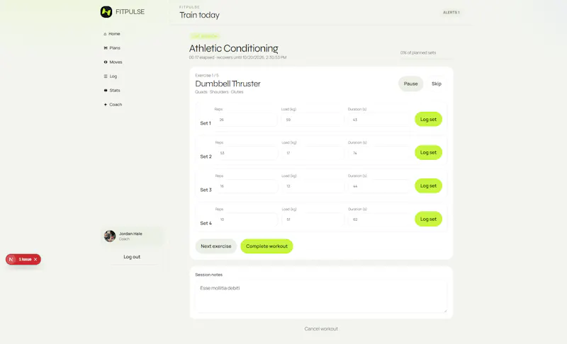The image size is (567, 344).
Task: Pause the current workout
Action: (x=410, y=84)
